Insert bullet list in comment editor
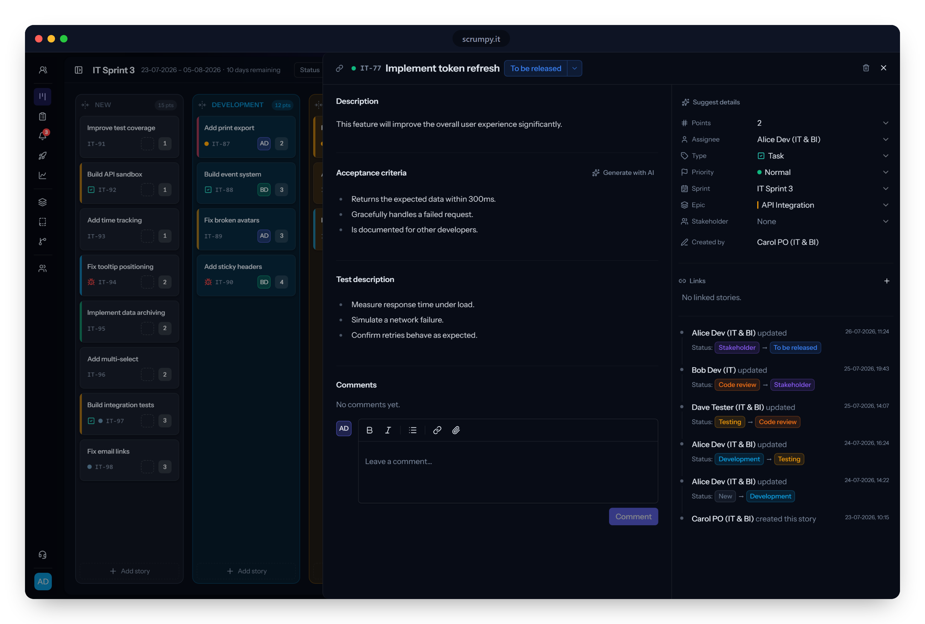925x624 pixels. 413,430
